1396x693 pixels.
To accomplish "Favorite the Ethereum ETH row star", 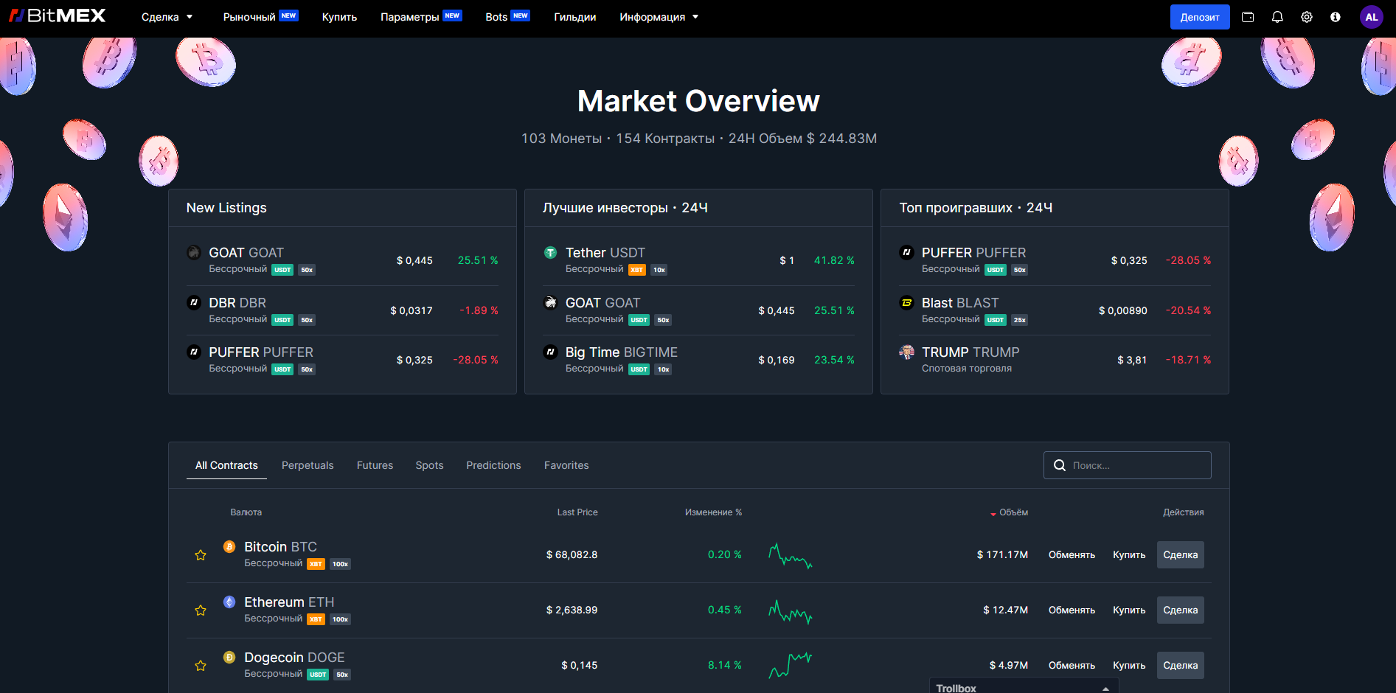I will (x=201, y=610).
